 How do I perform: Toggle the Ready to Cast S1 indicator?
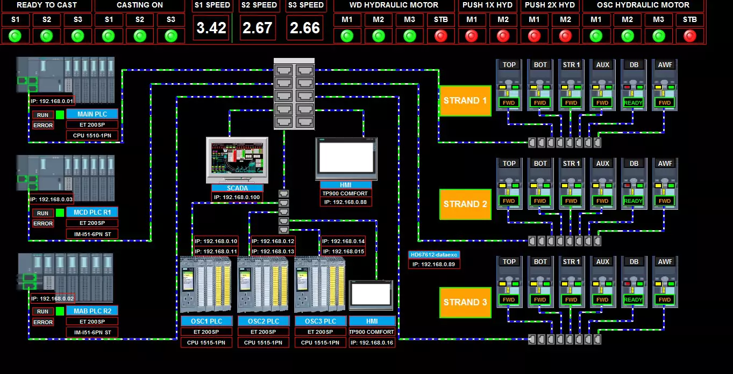(15, 36)
